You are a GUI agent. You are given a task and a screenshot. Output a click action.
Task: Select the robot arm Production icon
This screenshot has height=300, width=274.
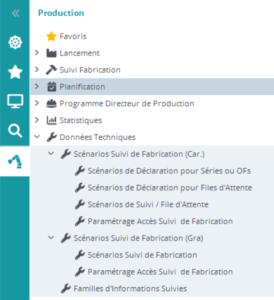[x=15, y=161]
